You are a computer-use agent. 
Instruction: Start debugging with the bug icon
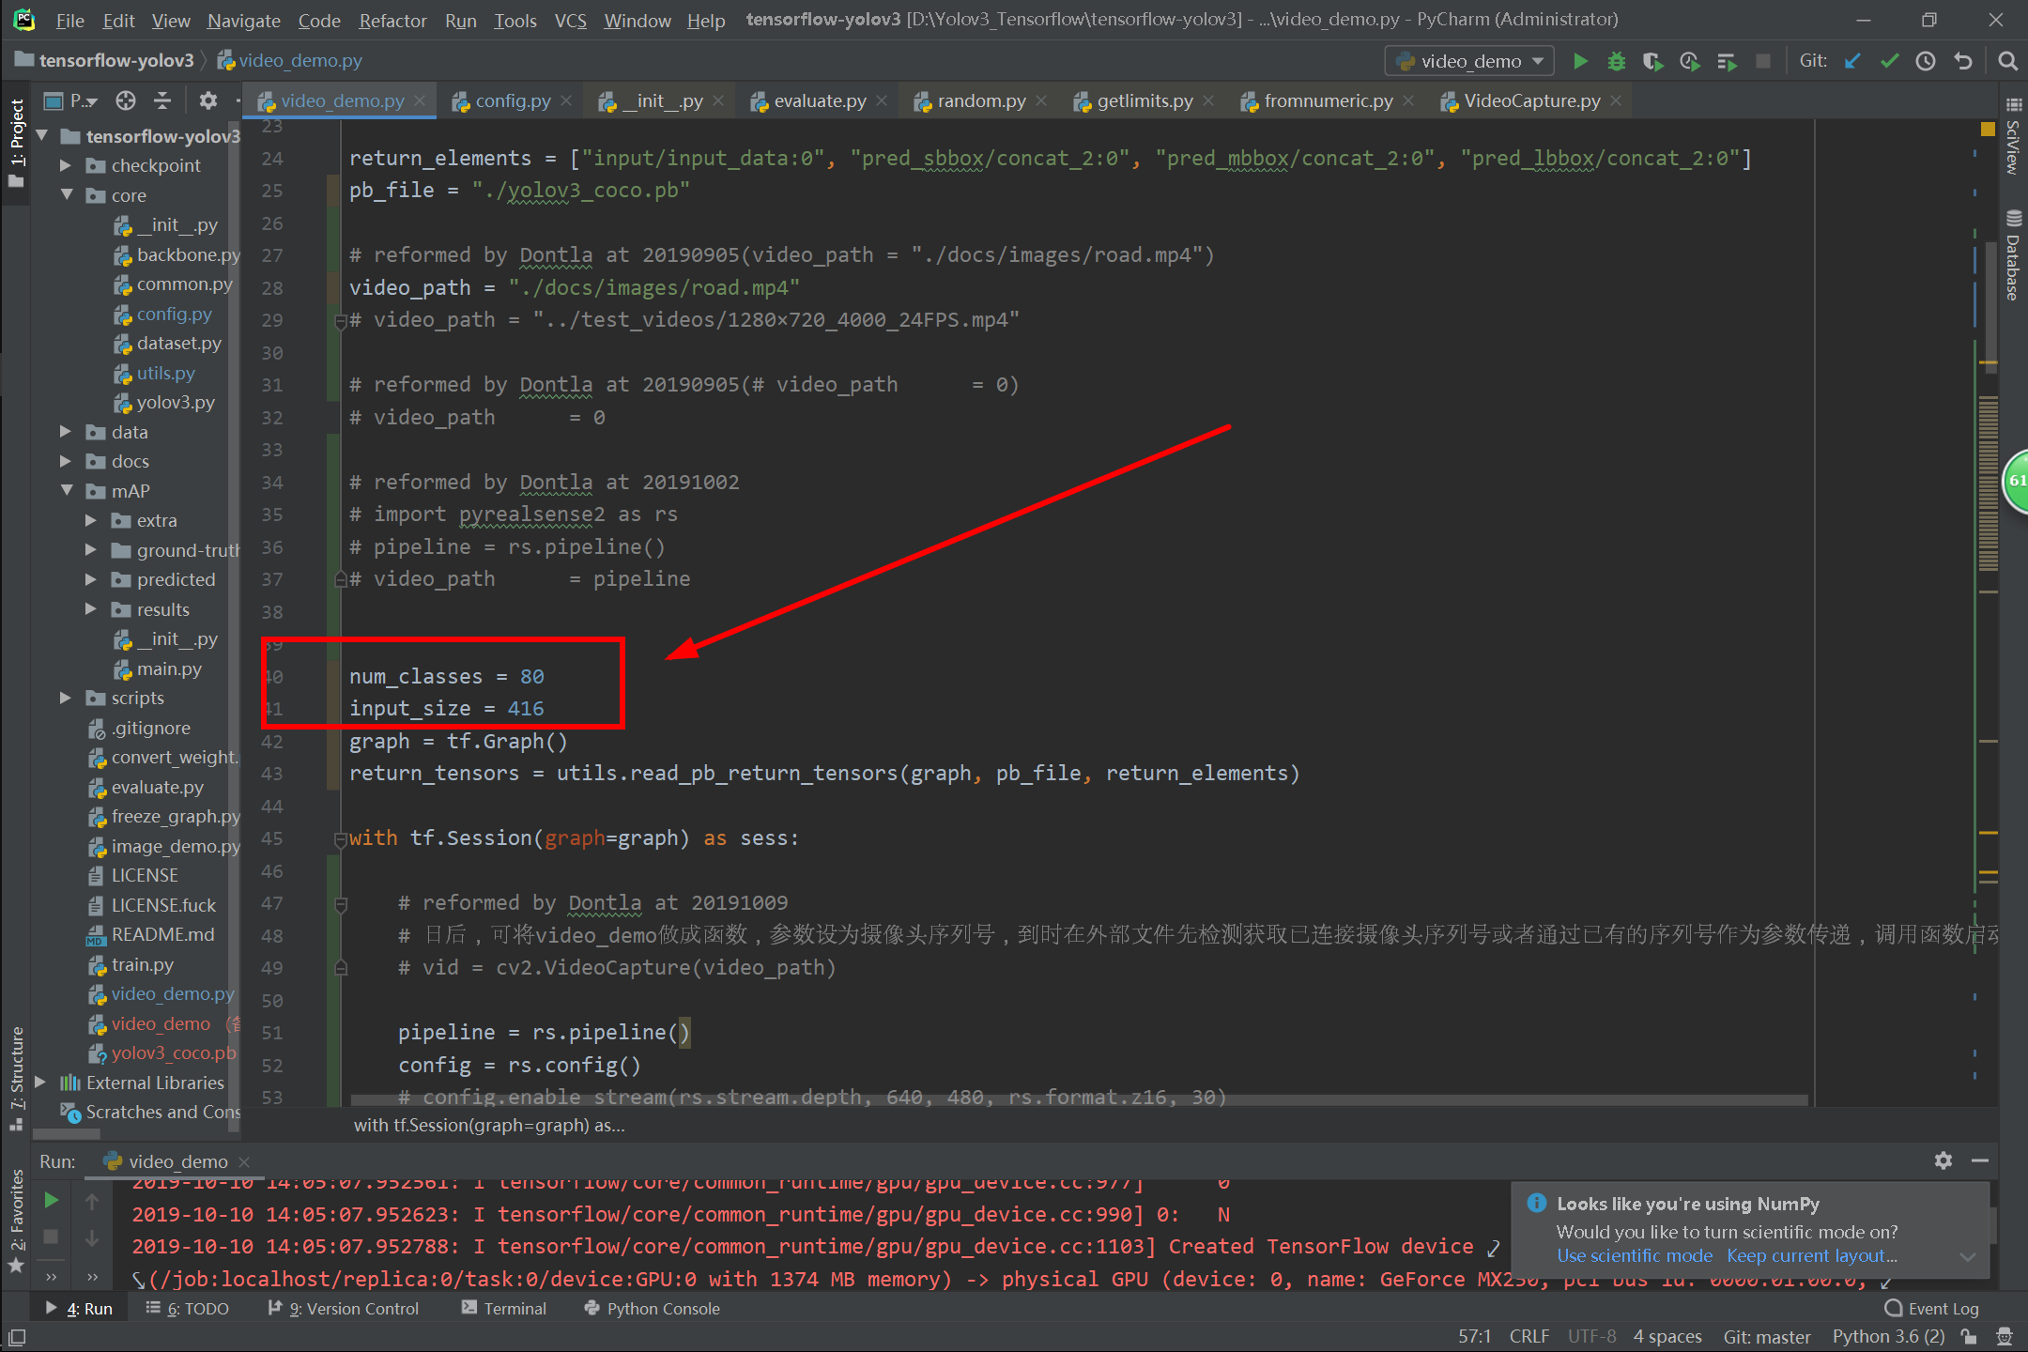pyautogui.click(x=1616, y=61)
